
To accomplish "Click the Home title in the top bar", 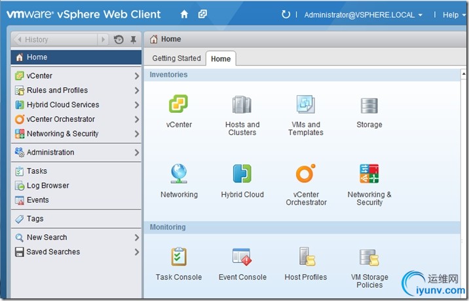I will coord(171,39).
